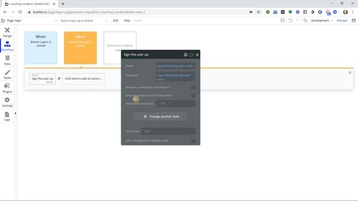Open the Styles tab in sidebar

click(x=7, y=74)
